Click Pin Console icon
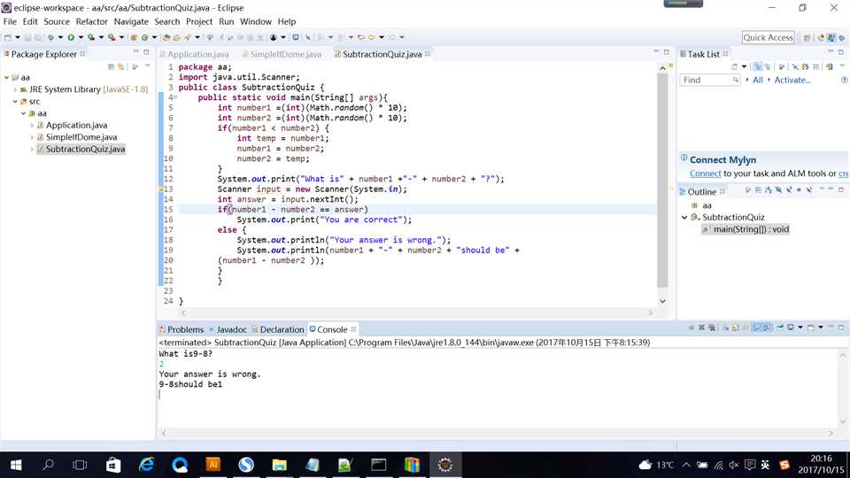Screen dimensions: 850x478 pos(780,328)
